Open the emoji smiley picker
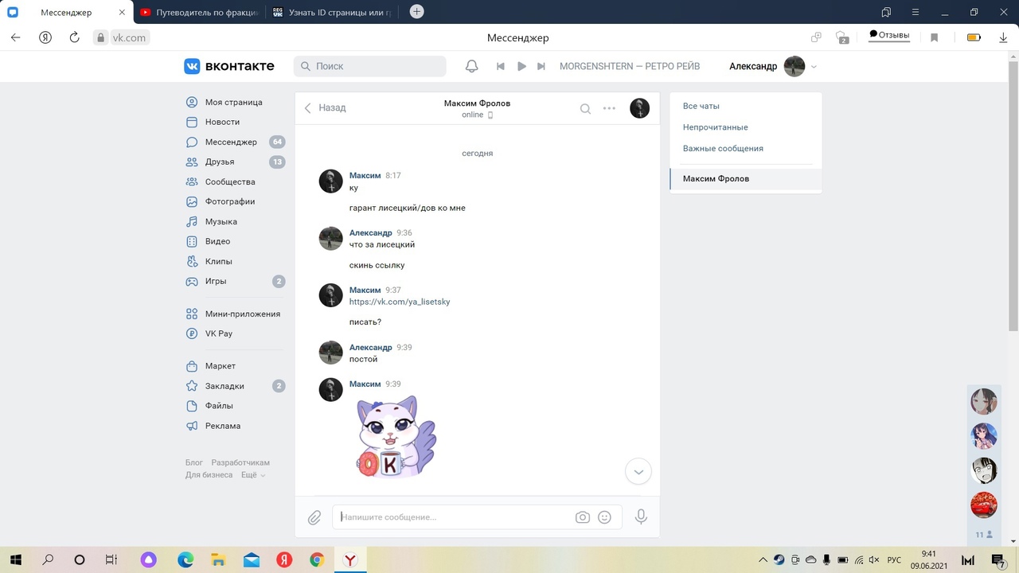Image resolution: width=1019 pixels, height=573 pixels. point(604,517)
